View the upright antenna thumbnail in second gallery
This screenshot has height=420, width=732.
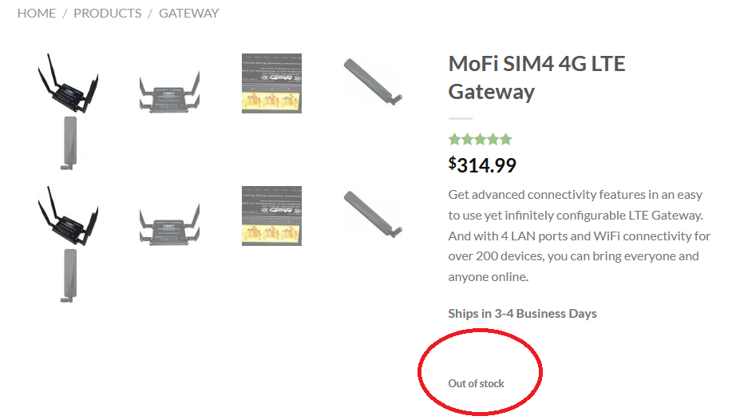[68, 275]
